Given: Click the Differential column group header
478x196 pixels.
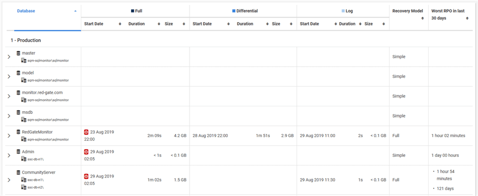Looking at the screenshot, I should click(245, 11).
